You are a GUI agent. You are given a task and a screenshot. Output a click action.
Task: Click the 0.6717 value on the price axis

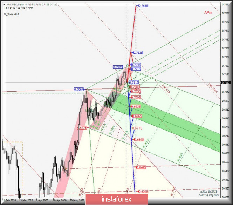[x=226, y=136]
